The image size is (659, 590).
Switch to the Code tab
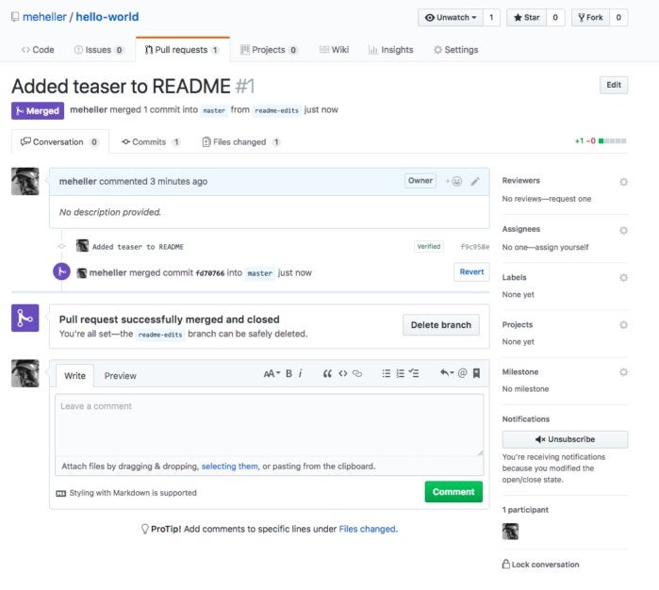(38, 50)
